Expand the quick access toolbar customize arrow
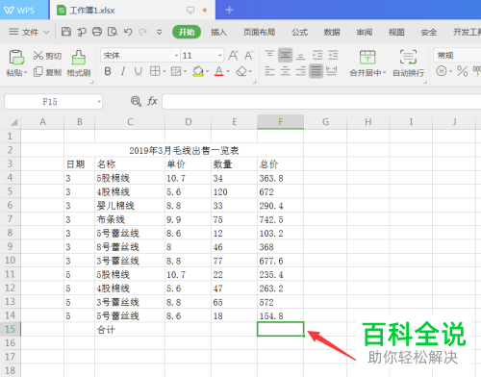Screen dimensions: 481x377 pos(159,32)
